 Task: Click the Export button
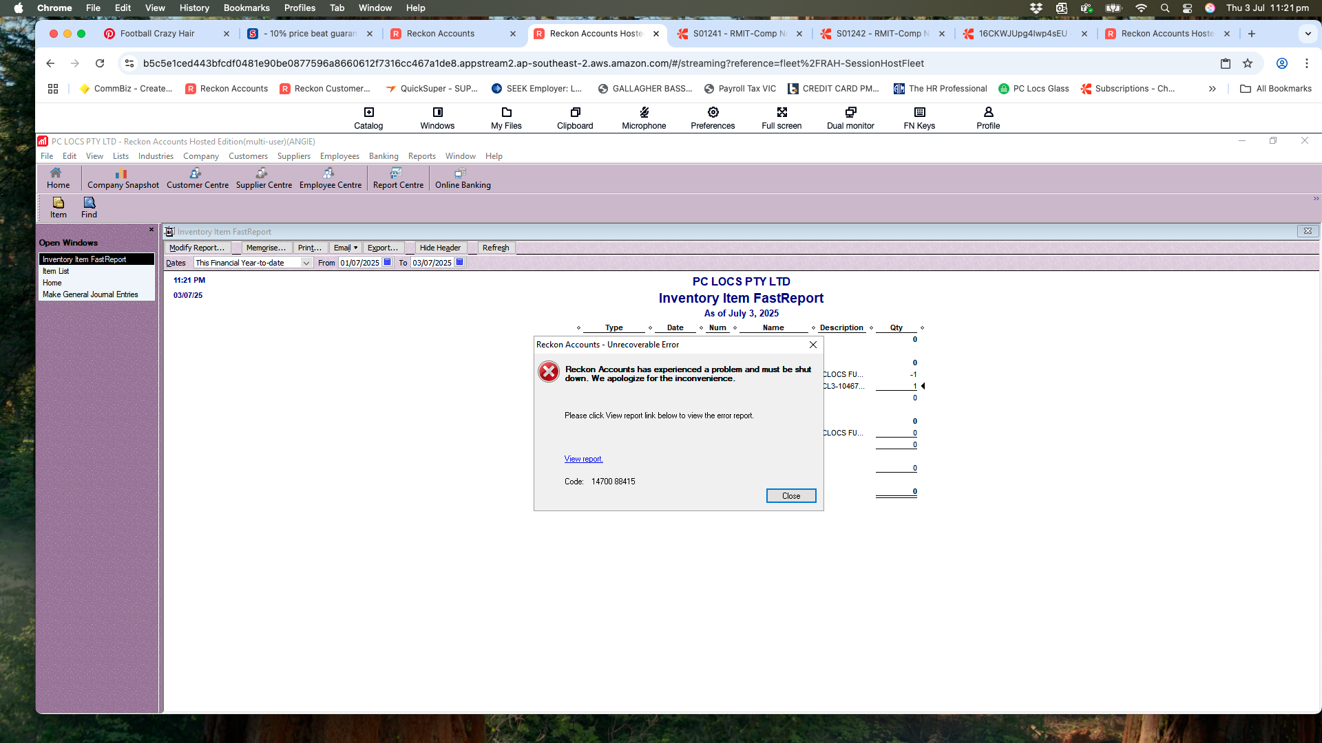tap(383, 248)
